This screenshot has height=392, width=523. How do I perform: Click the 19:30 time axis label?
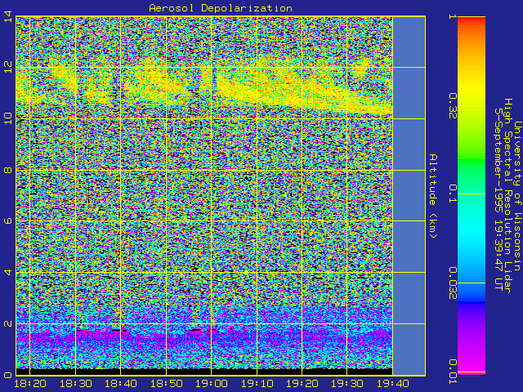point(347,384)
